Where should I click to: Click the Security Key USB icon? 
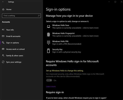[49, 51]
